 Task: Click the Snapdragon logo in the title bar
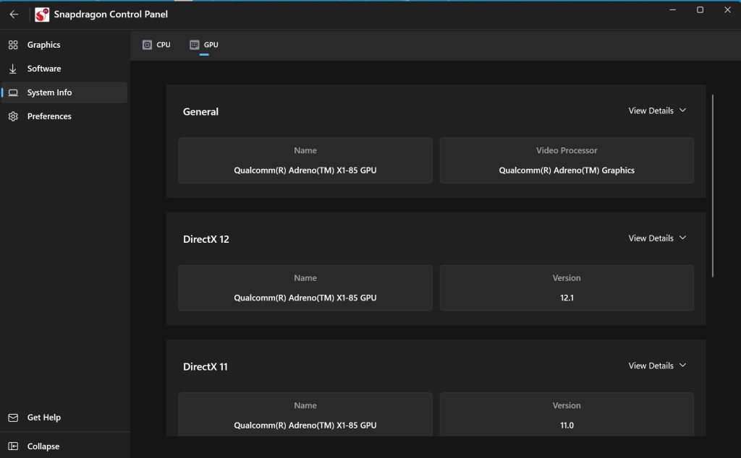(x=40, y=14)
